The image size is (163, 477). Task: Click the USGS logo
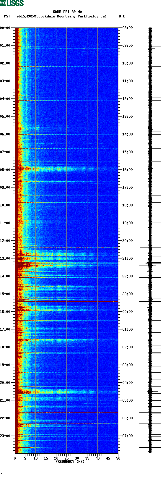(12, 3)
